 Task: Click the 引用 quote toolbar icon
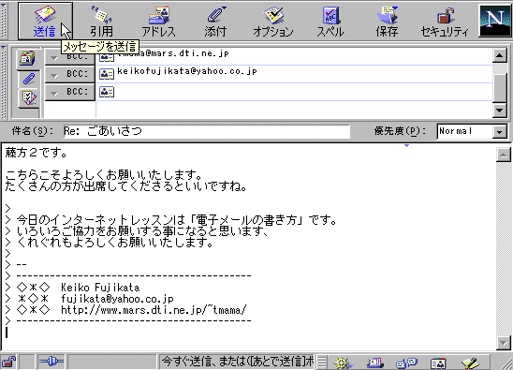pyautogui.click(x=102, y=21)
